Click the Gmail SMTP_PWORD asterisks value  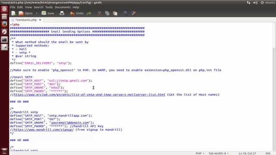click(57, 91)
